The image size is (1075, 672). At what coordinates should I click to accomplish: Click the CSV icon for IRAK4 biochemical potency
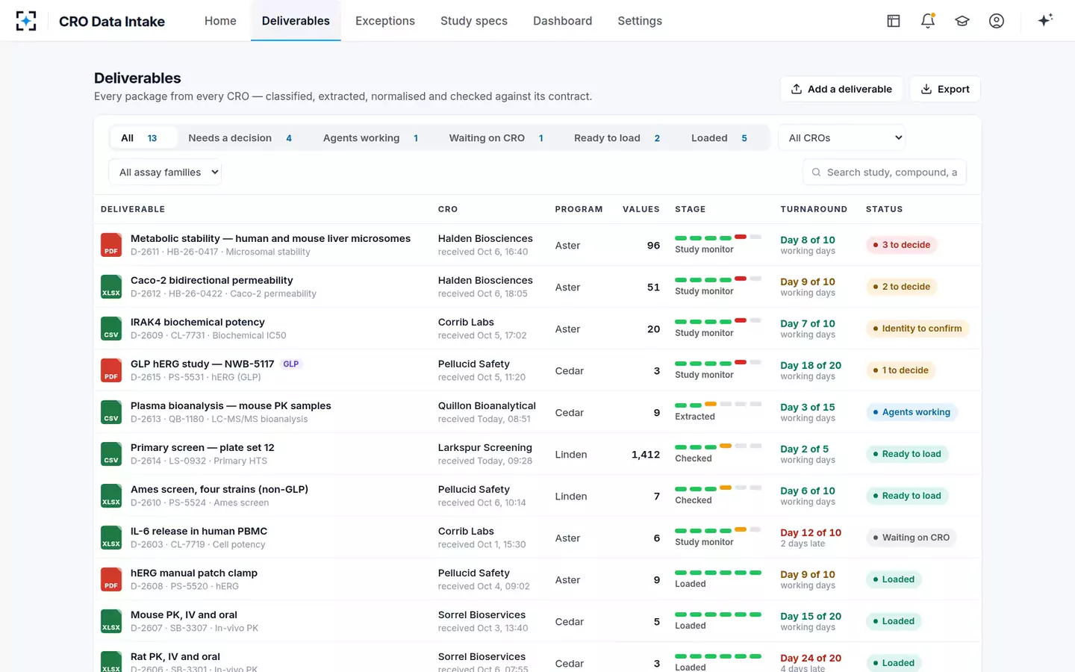click(x=111, y=329)
